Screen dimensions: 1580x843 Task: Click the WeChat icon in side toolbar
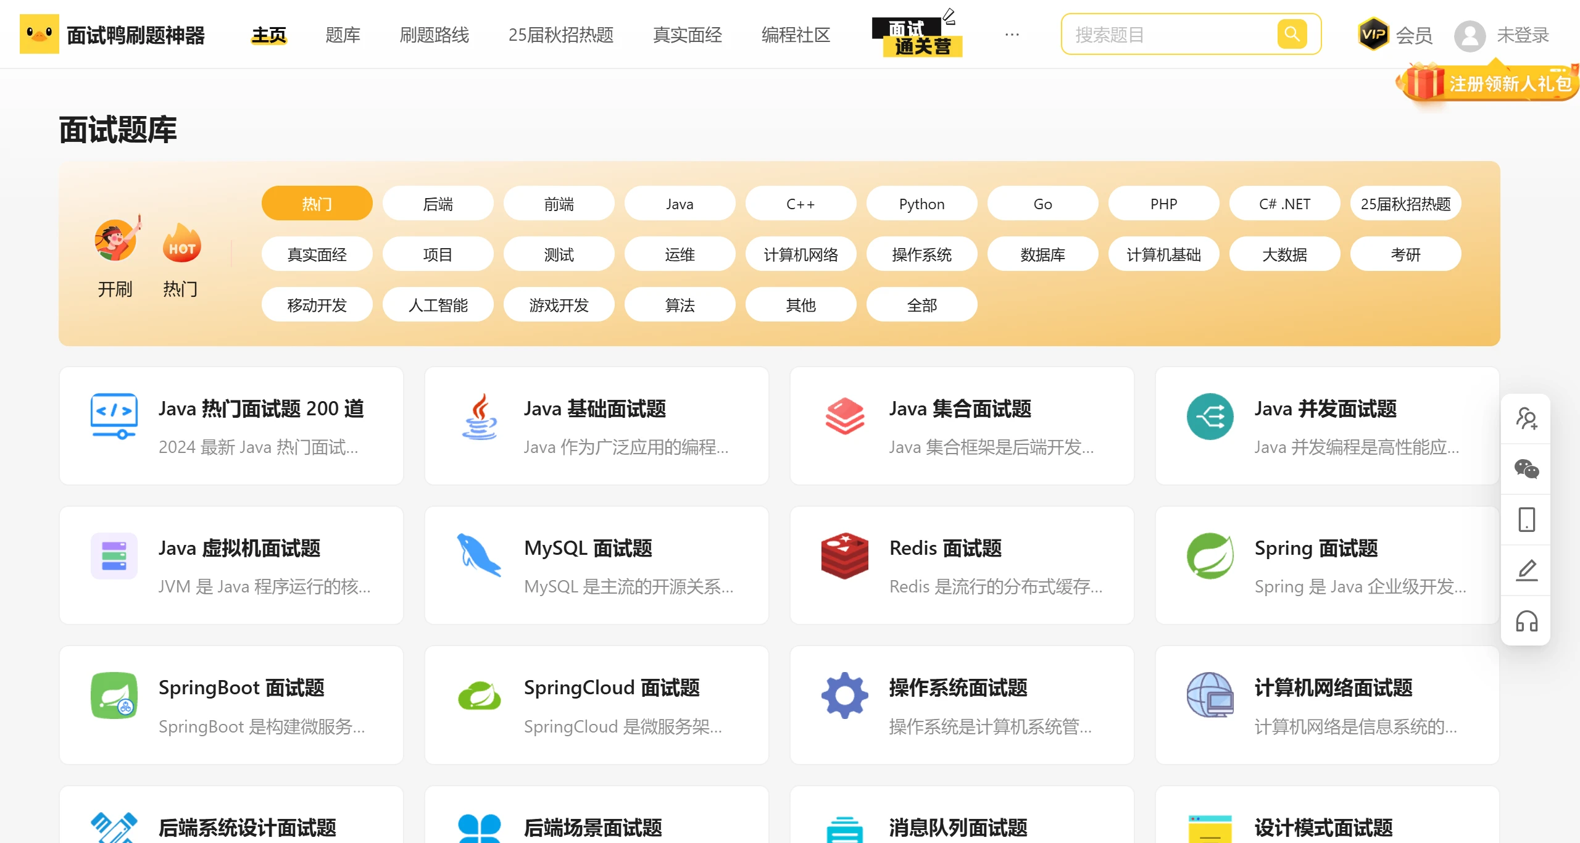[1526, 469]
